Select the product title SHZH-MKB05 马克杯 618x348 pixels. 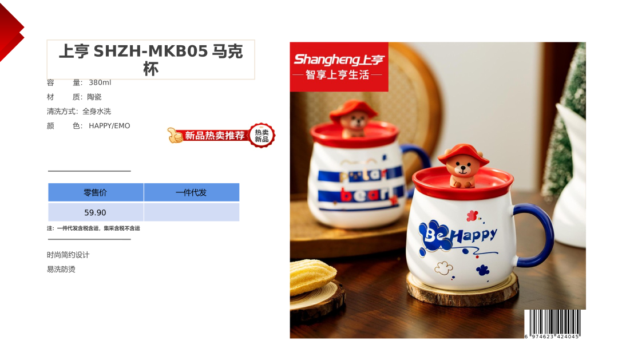tap(150, 60)
